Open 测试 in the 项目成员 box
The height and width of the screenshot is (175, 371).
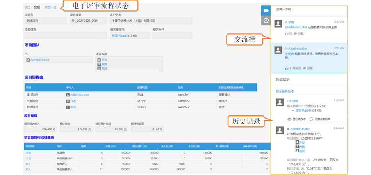[x=104, y=68]
